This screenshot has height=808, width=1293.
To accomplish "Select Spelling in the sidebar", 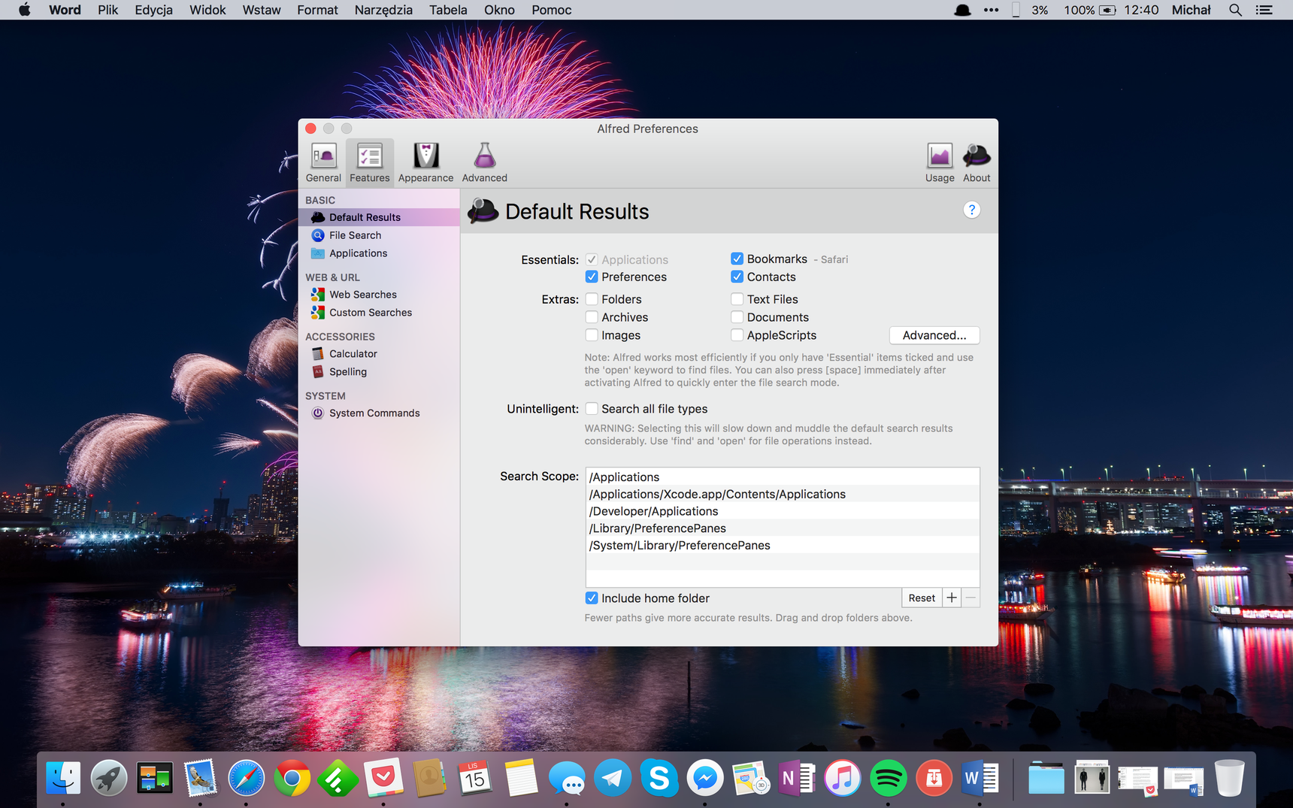I will pos(379,372).
